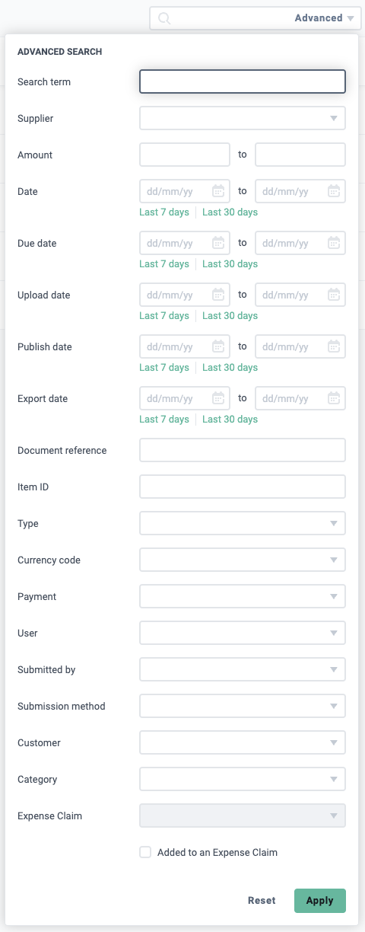Click the Apply button
365x932 pixels.
(x=320, y=900)
